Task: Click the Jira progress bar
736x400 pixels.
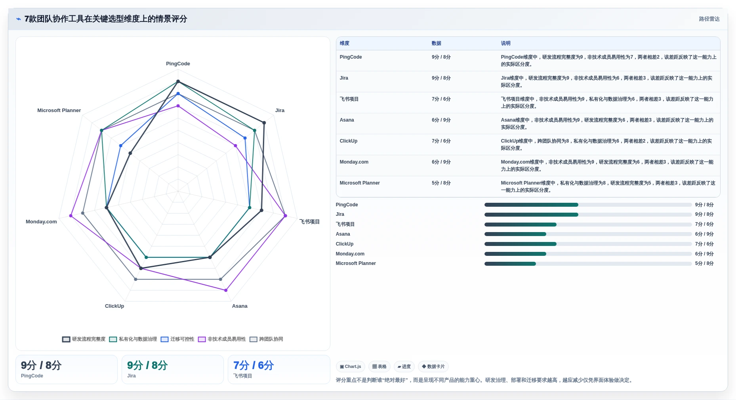Action: coord(588,215)
